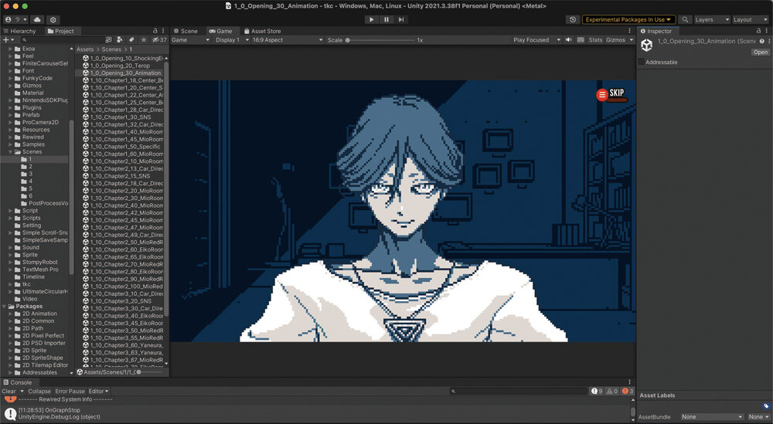The width and height of the screenshot is (773, 424).
Task: Open Console panel three-dot options menu
Action: 629,382
